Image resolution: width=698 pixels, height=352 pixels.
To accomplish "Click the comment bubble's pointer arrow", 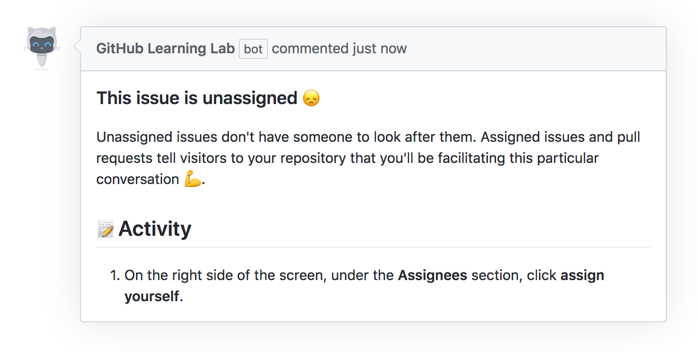I will point(77,47).
